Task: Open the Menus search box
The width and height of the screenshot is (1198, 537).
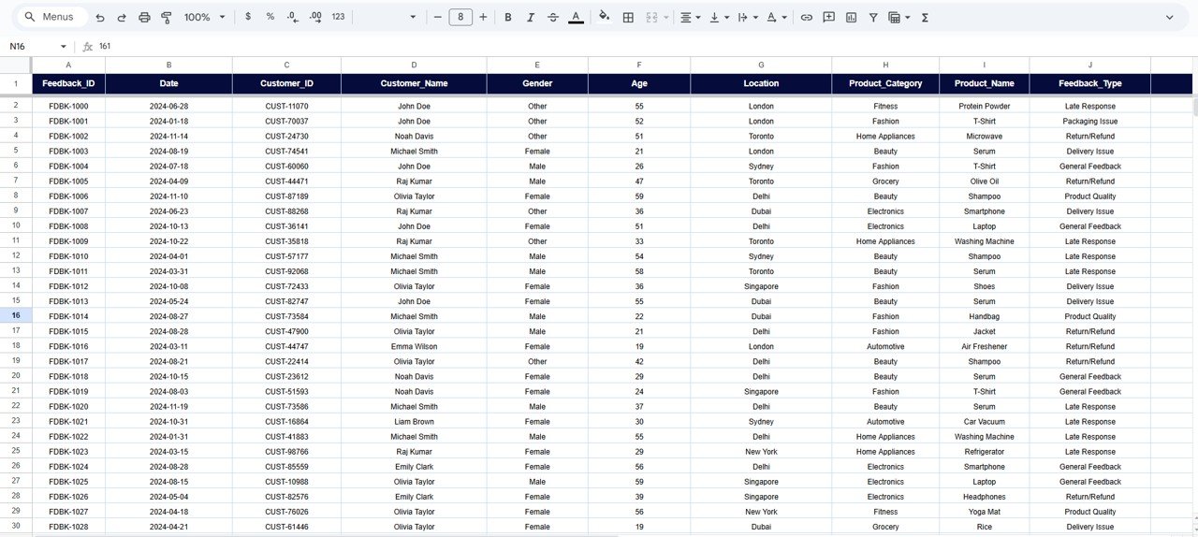Action: tap(54, 17)
